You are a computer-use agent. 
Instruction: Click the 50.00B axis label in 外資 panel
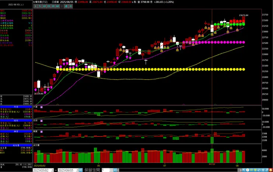(266, 109)
